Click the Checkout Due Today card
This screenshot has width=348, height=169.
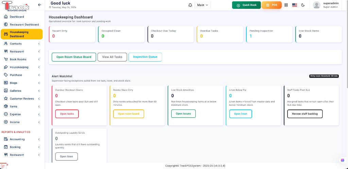[171, 34]
